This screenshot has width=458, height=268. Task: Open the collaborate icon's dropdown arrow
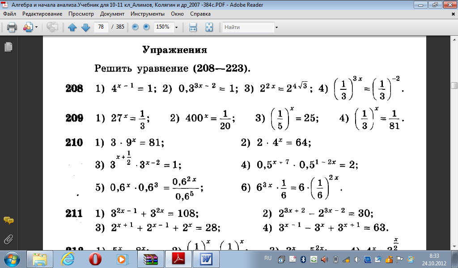click(x=37, y=27)
